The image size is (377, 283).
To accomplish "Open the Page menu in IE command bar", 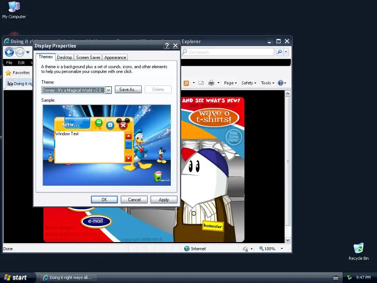I will click(230, 83).
